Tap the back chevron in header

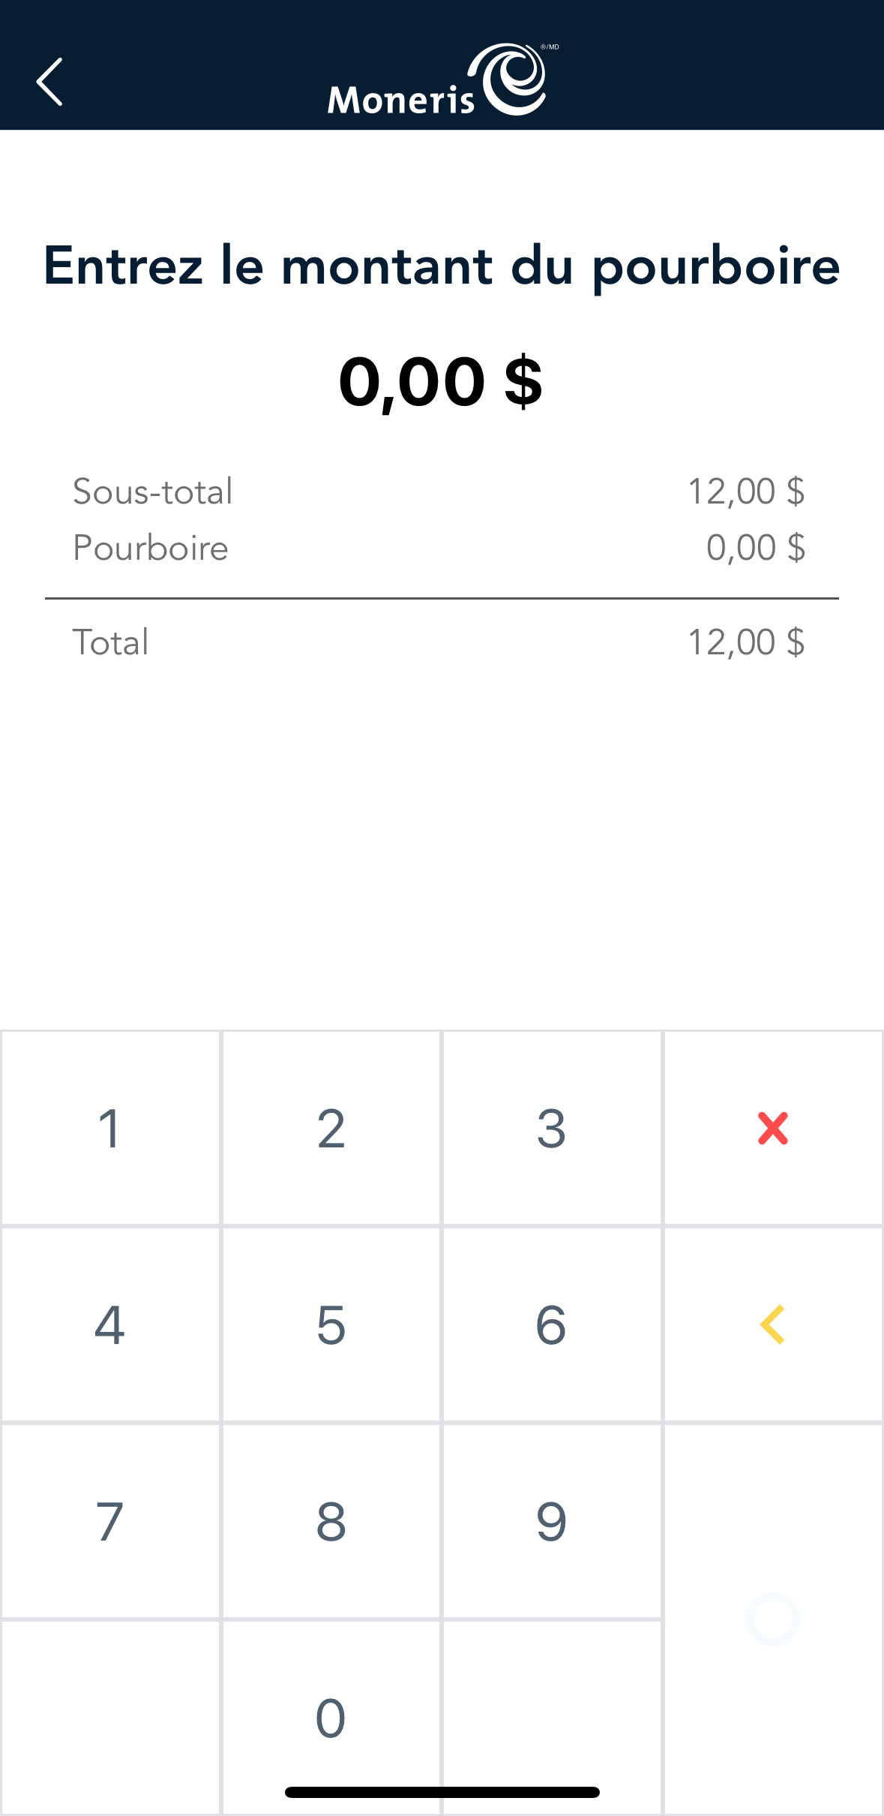pyautogui.click(x=49, y=82)
